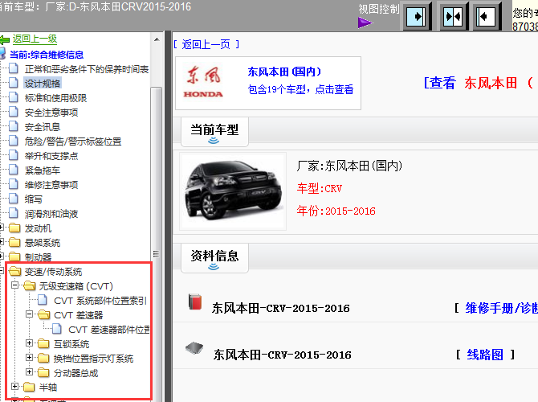Select the 年份:2015-2016 text
Viewport: 538px width, 402px height.
(x=336, y=211)
